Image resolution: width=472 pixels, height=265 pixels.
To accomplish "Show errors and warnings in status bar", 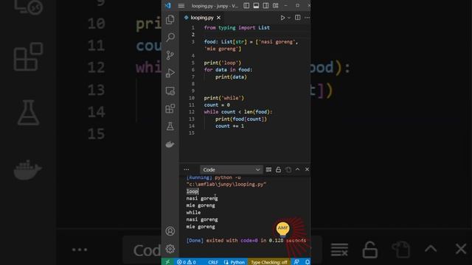I will (187, 262).
